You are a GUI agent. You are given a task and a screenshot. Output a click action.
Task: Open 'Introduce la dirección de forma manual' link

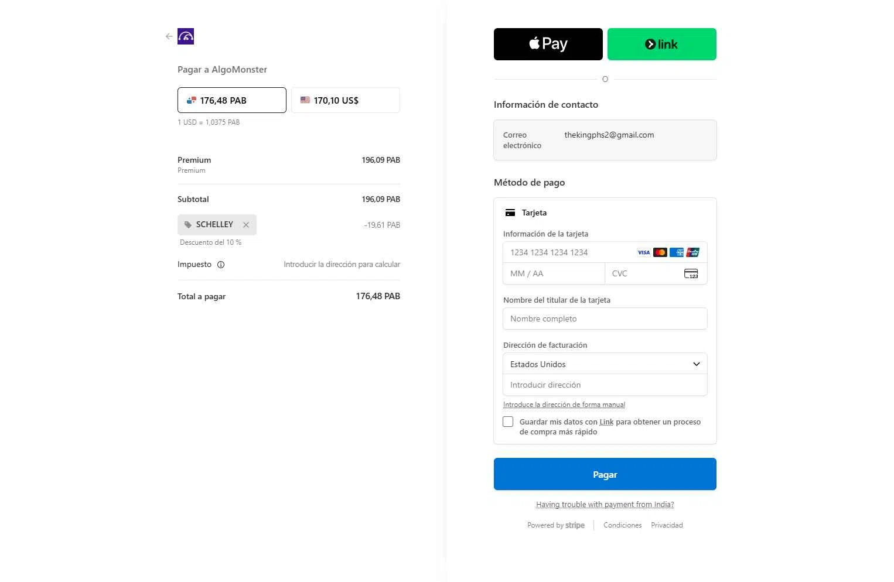pyautogui.click(x=564, y=405)
